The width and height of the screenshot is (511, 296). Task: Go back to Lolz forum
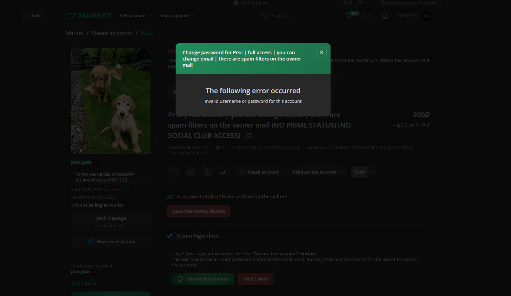(x=33, y=16)
